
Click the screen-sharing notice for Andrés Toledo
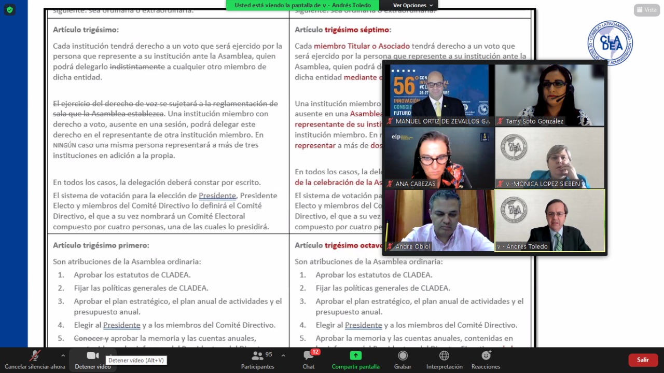pyautogui.click(x=303, y=5)
